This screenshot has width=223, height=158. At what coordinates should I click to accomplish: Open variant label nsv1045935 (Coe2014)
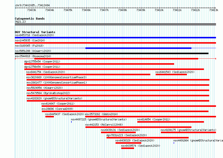point(30,40)
